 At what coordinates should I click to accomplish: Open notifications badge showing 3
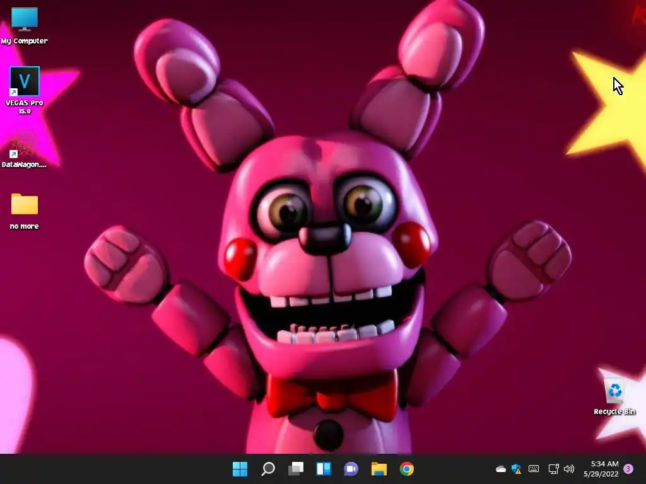628,469
